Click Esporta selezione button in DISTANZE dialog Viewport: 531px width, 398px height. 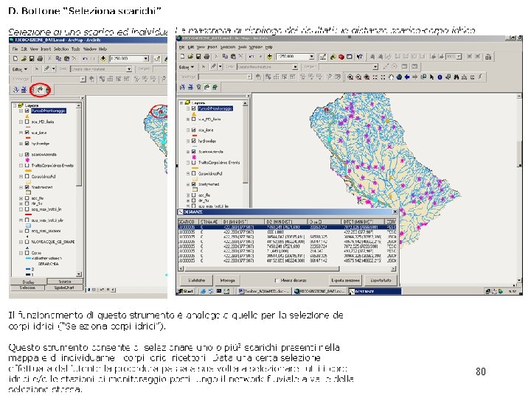pos(345,280)
